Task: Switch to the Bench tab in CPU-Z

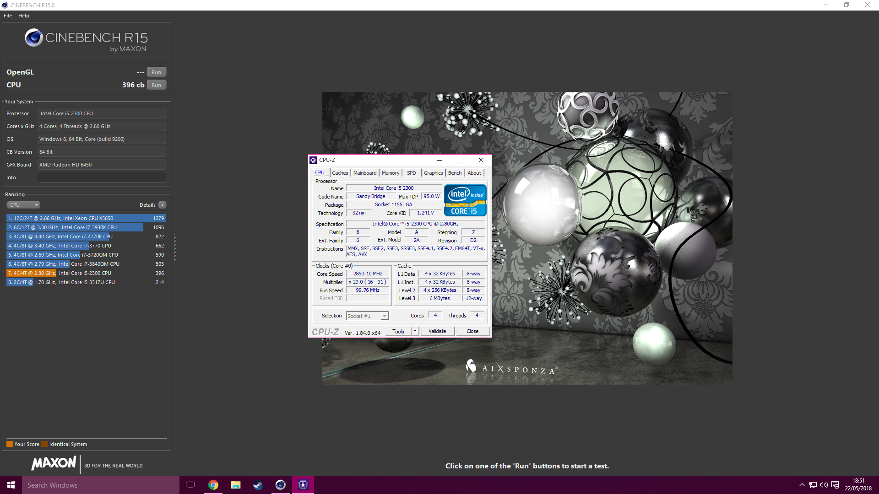Action: (455, 173)
